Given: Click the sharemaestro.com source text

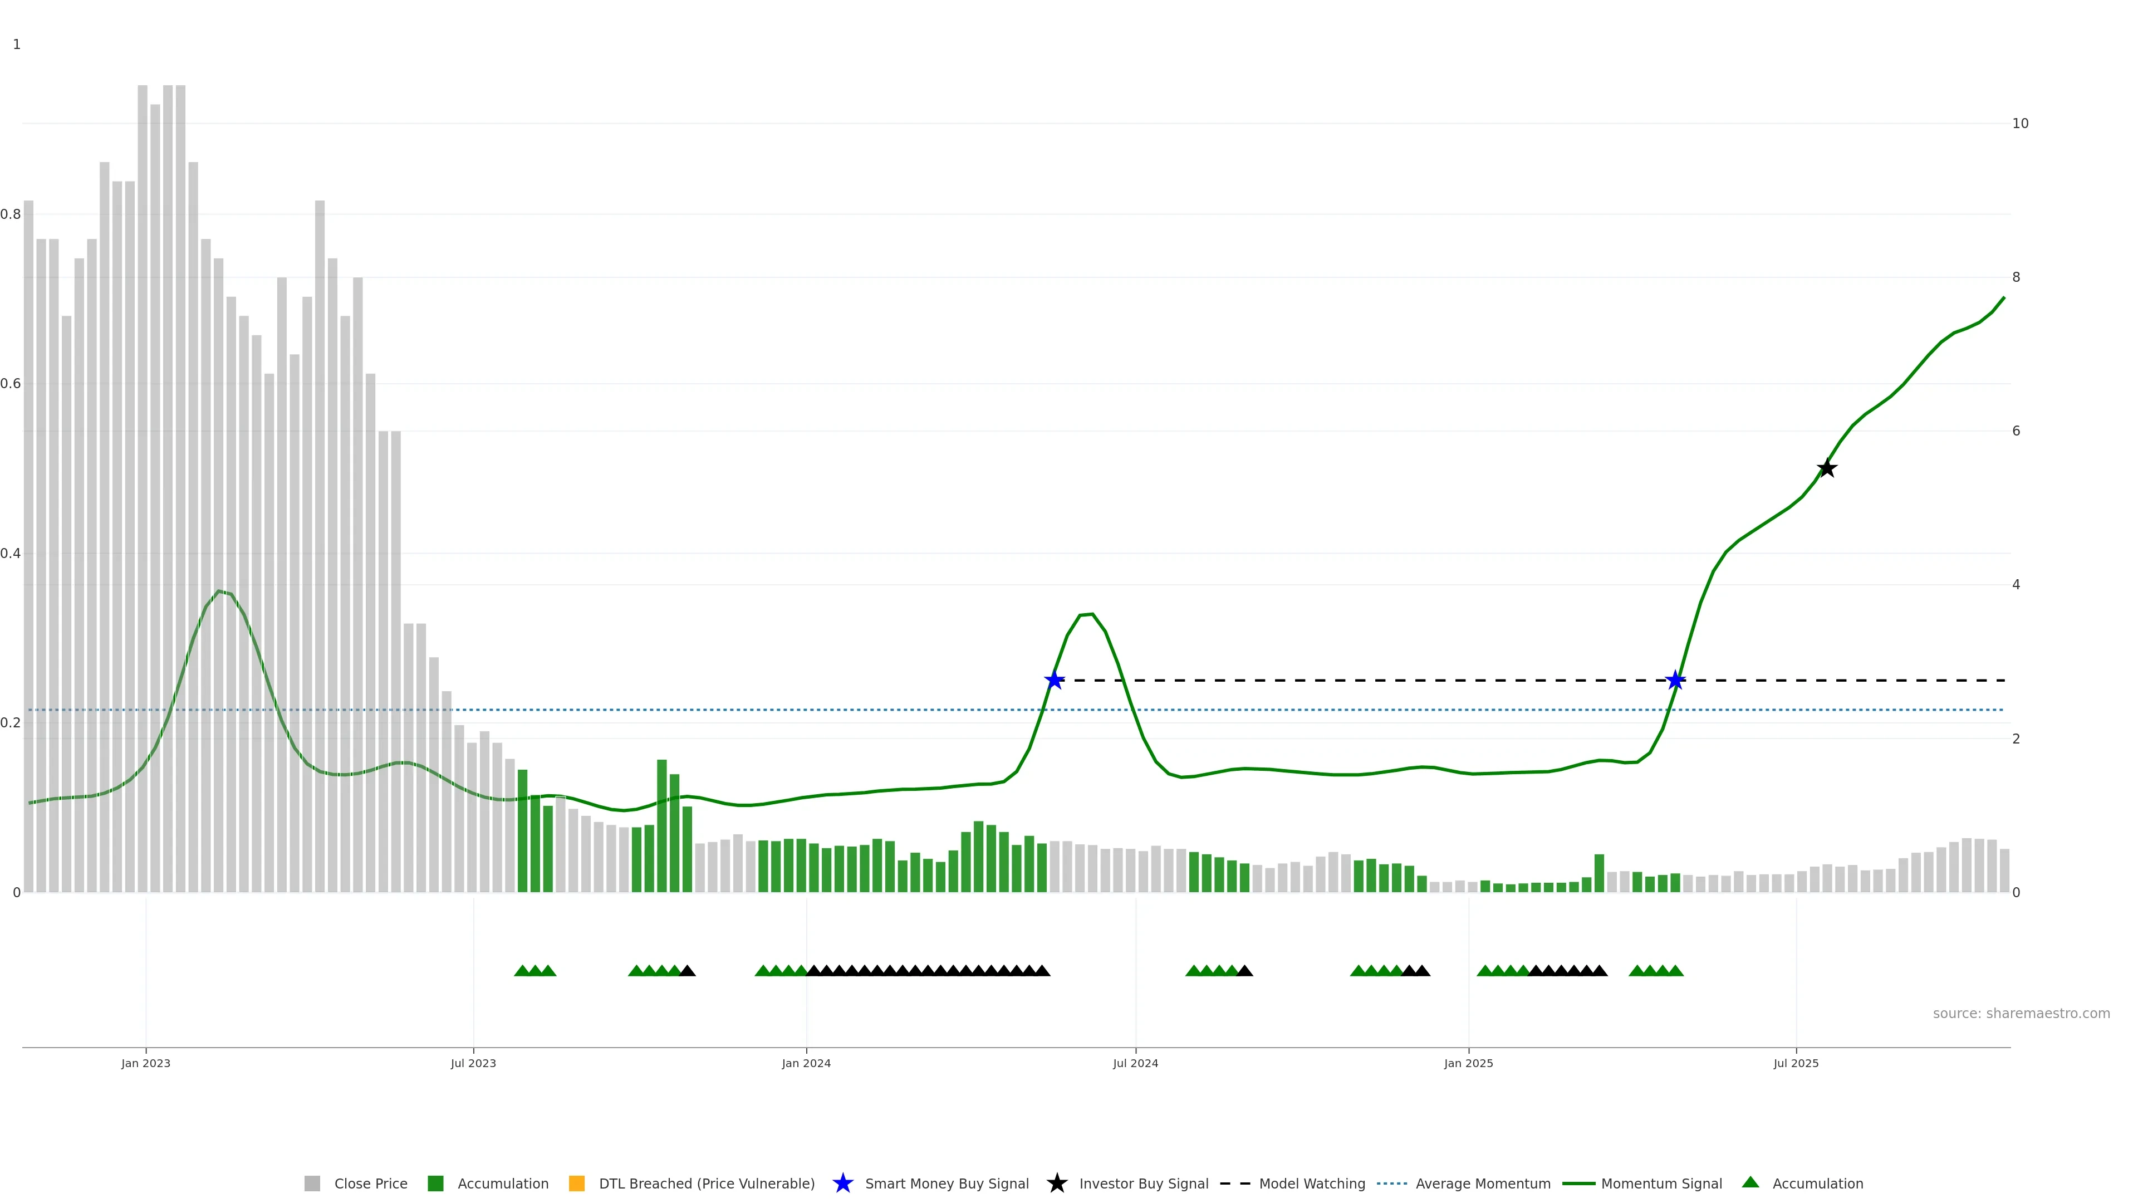Looking at the screenshot, I should pos(2021,1013).
